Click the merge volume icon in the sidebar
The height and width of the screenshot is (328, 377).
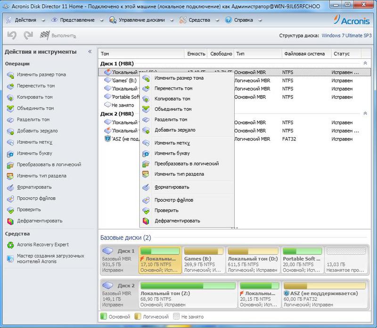pos(10,109)
